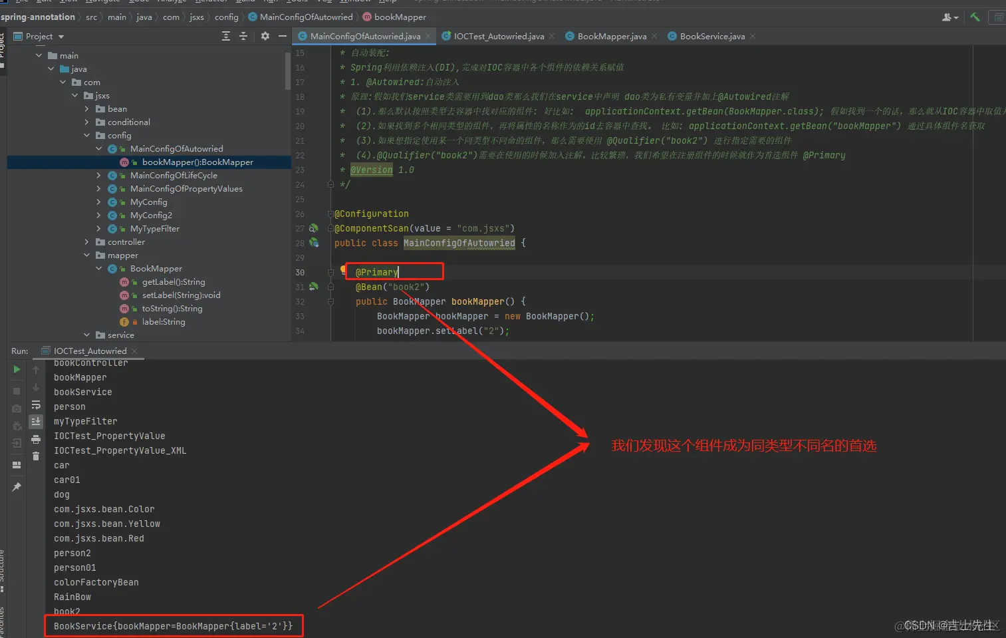
Task: Click the gutter icon on line 28
Action: [x=314, y=243]
